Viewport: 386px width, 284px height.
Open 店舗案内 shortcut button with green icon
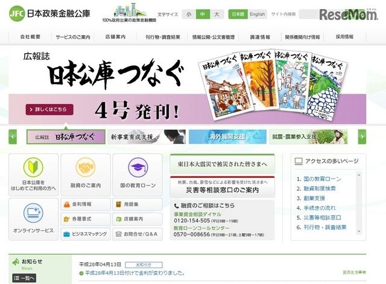pyautogui.click(x=138, y=219)
